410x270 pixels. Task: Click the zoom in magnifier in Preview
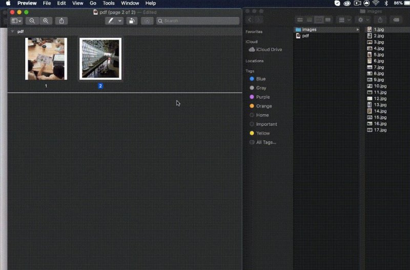(x=46, y=21)
